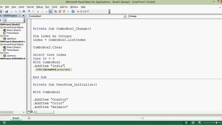Open the Format menu
The height and width of the screenshot is (125, 222).
pyautogui.click(x=30, y=7)
